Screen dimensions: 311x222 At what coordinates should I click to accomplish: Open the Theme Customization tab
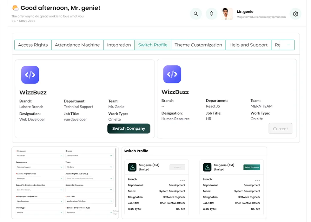[x=198, y=45]
